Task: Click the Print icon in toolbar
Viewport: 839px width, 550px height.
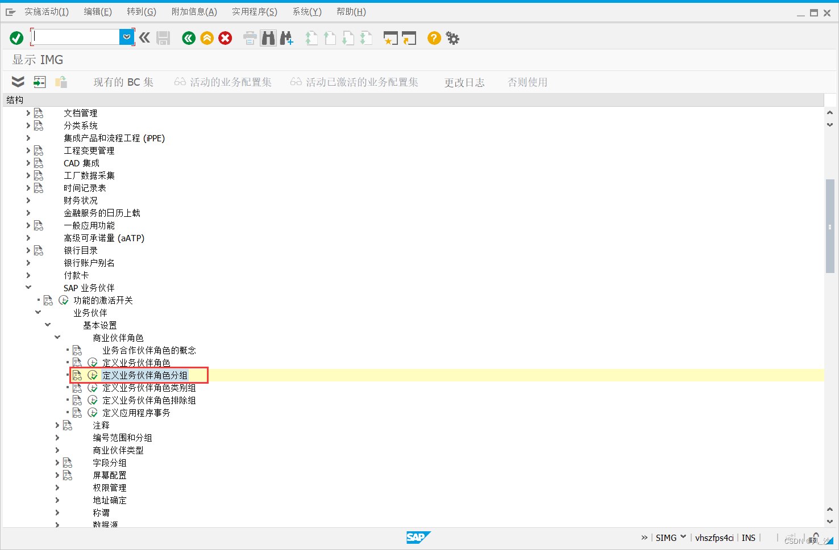Action: pyautogui.click(x=250, y=38)
